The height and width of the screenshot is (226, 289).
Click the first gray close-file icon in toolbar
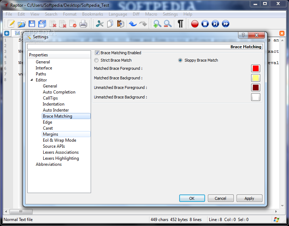click(x=53, y=24)
